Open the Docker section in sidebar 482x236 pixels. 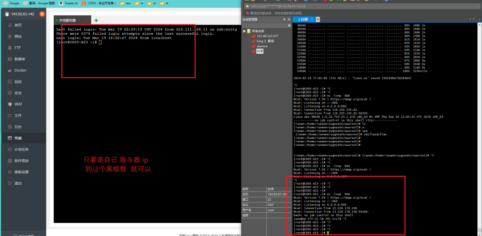click(20, 70)
